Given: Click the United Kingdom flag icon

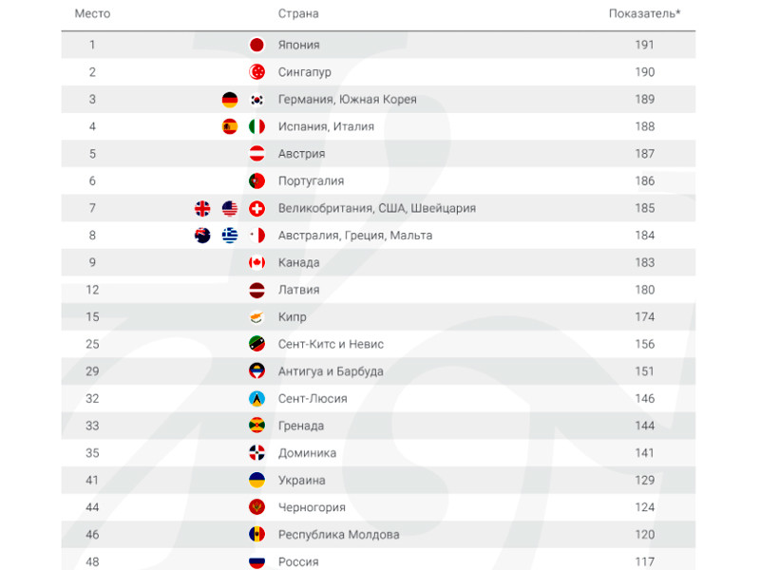Looking at the screenshot, I should [202, 208].
